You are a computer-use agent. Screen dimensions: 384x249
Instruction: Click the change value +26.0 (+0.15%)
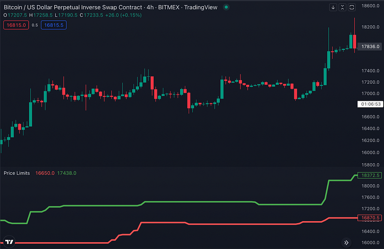tap(123, 15)
